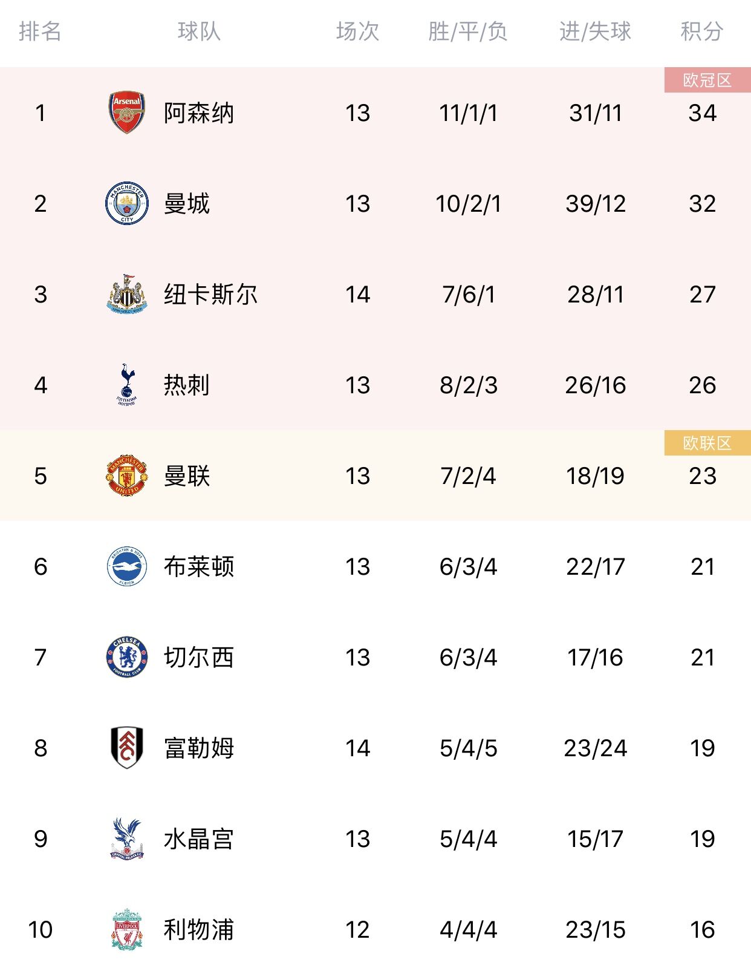The height and width of the screenshot is (971, 751).
Task: Open team name 阿森纳
Action: (199, 113)
